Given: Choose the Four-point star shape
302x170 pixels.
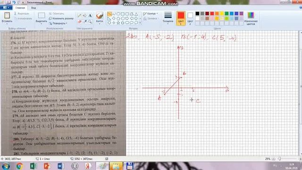Looking at the screenshot, I should pos(114,23).
